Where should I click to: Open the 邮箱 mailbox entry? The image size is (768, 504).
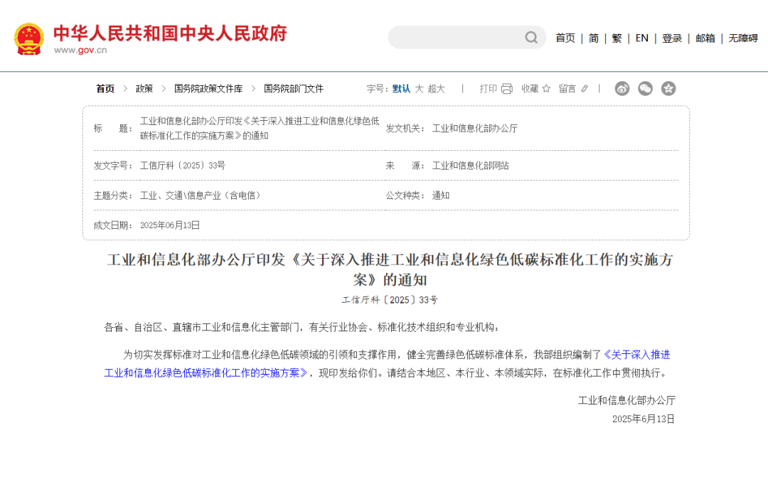(705, 38)
